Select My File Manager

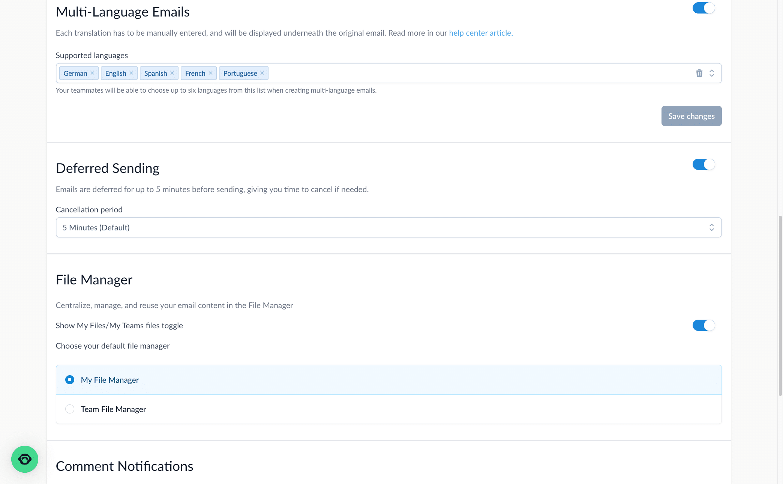(70, 380)
